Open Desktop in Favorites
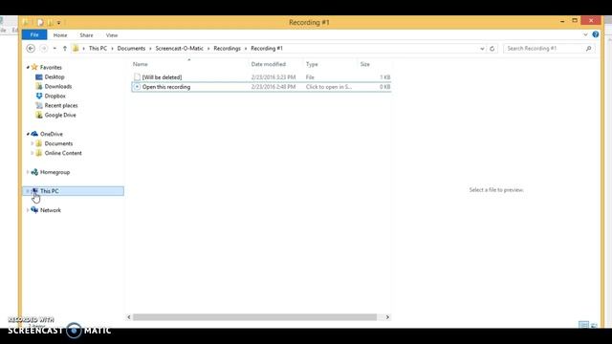The image size is (612, 344). [55, 76]
